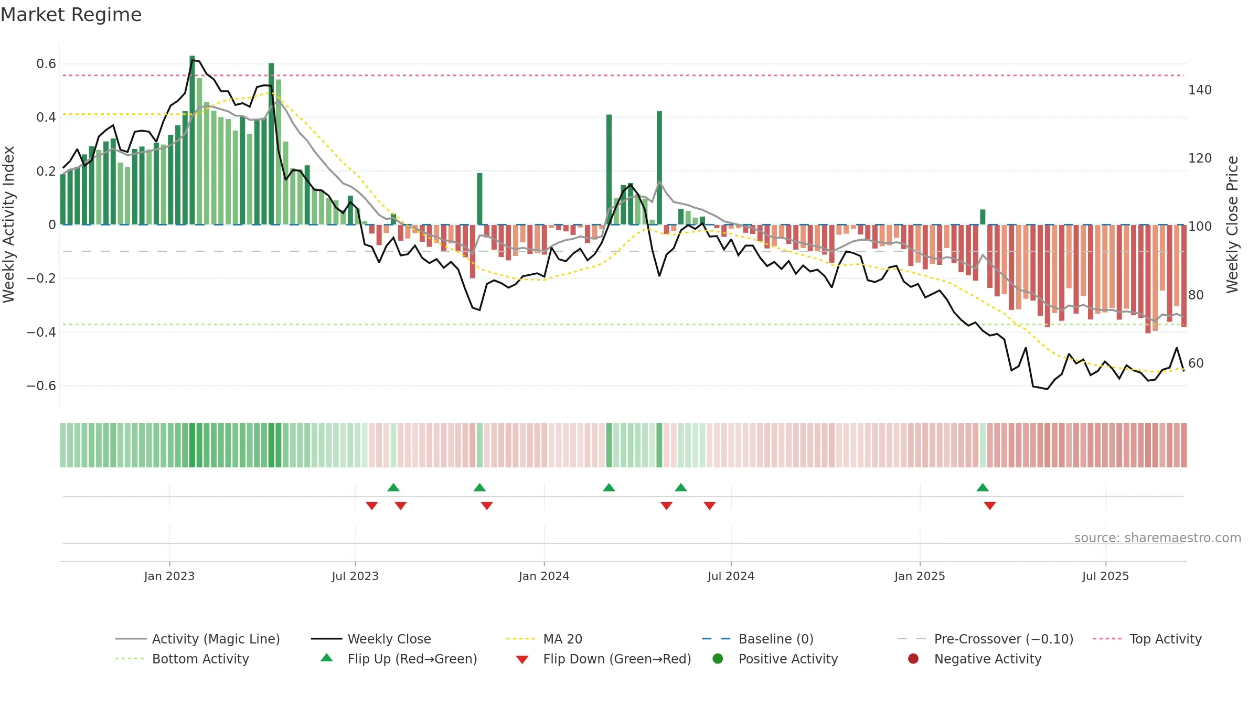Image resolution: width=1259 pixels, height=708 pixels.
Task: Click the 60 right axis tick label
Action: tap(1196, 363)
